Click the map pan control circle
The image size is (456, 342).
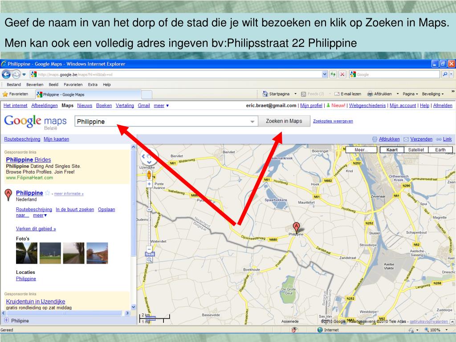click(149, 157)
